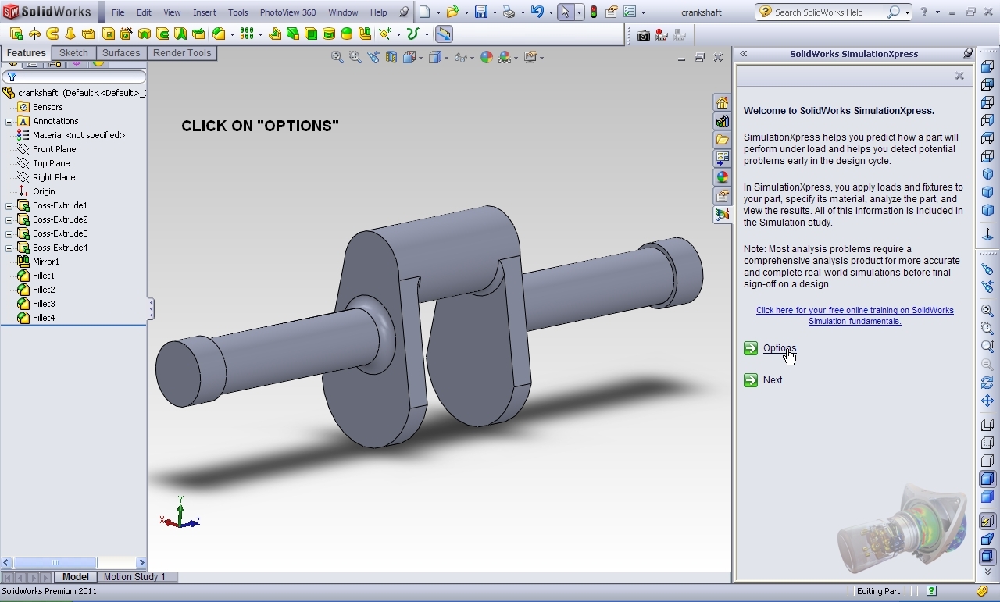Open the Motion Study 1 tab
Screen dimensions: 1000x602
point(134,577)
